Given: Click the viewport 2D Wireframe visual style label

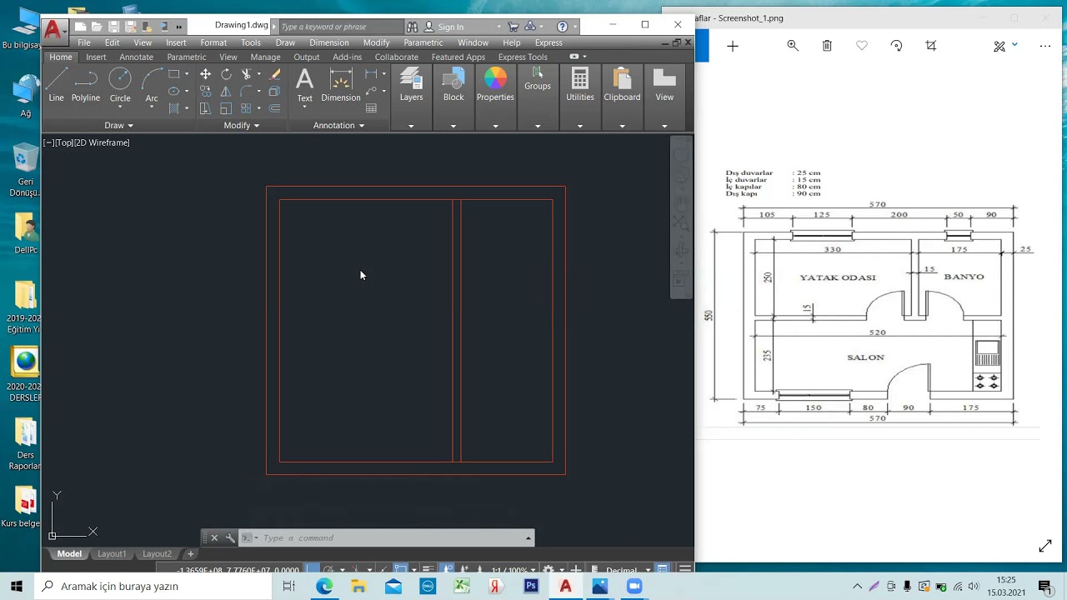Looking at the screenshot, I should click(x=104, y=142).
